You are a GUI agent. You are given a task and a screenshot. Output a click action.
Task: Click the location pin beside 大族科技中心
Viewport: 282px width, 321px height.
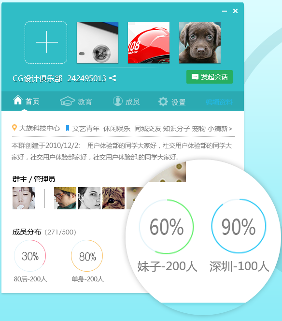(14, 128)
